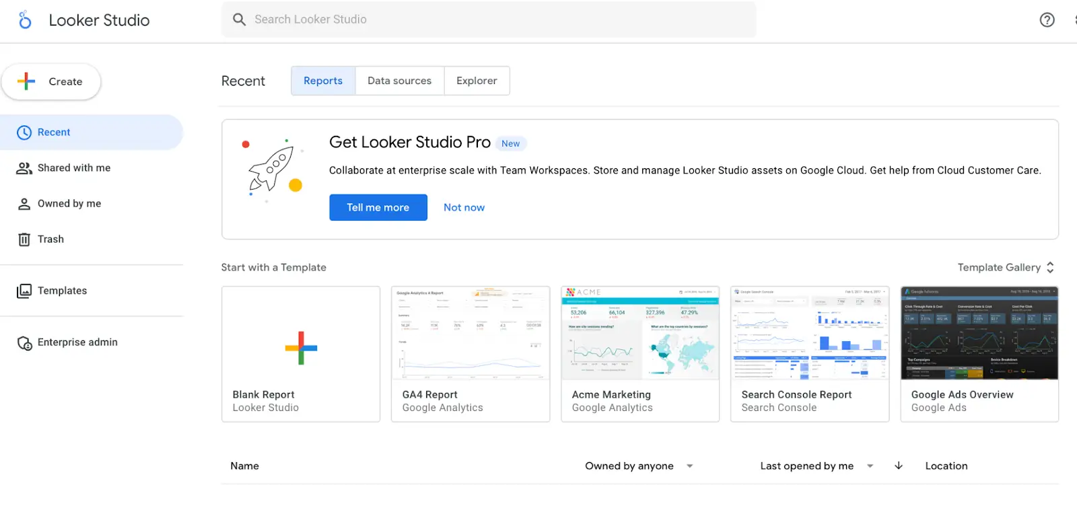This screenshot has width=1077, height=512.
Task: Switch to the Explorer tab
Action: [477, 81]
